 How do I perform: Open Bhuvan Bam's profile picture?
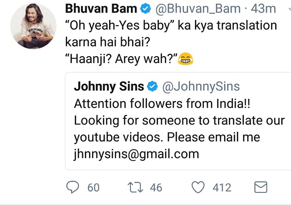coord(33,26)
